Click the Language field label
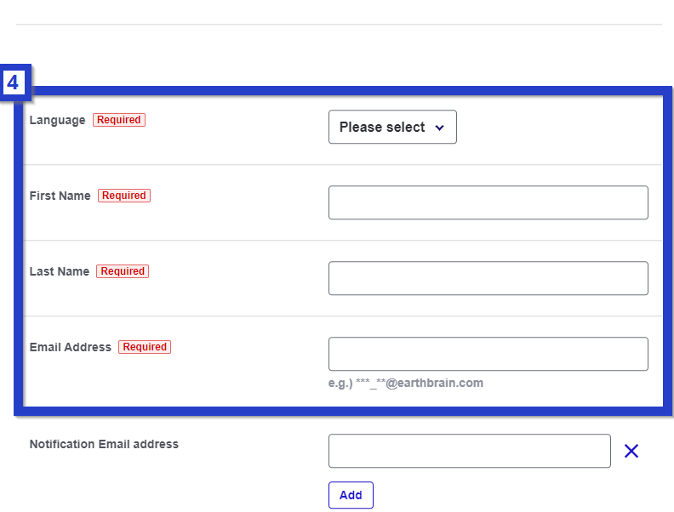This screenshot has height=512, width=674. (x=57, y=120)
